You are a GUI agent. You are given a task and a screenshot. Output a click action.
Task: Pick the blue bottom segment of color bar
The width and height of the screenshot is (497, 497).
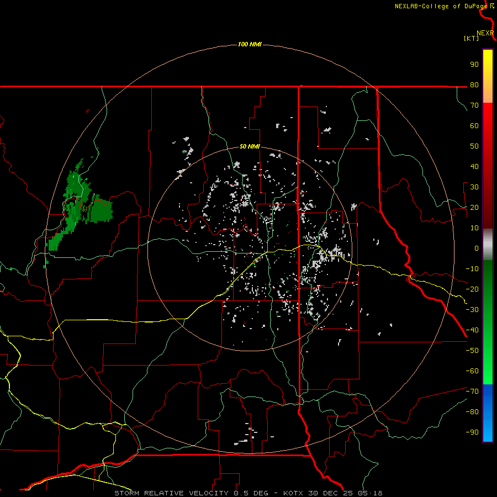pyautogui.click(x=488, y=413)
